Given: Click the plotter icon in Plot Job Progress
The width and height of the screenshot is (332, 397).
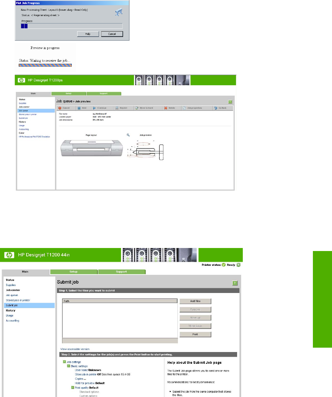Looking at the screenshot, I should [119, 12].
